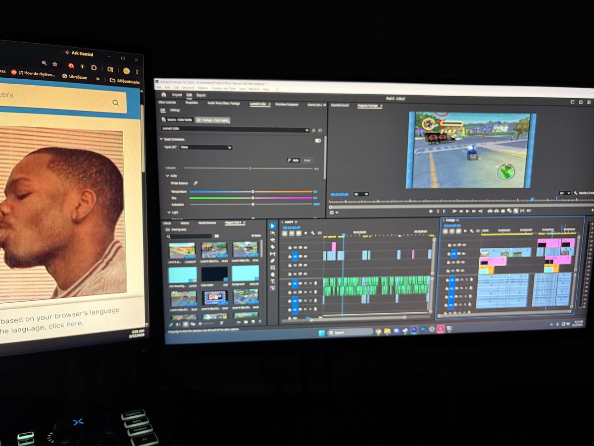Select the Razor tool
Viewport: 594px width, 446px height.
pyautogui.click(x=273, y=247)
